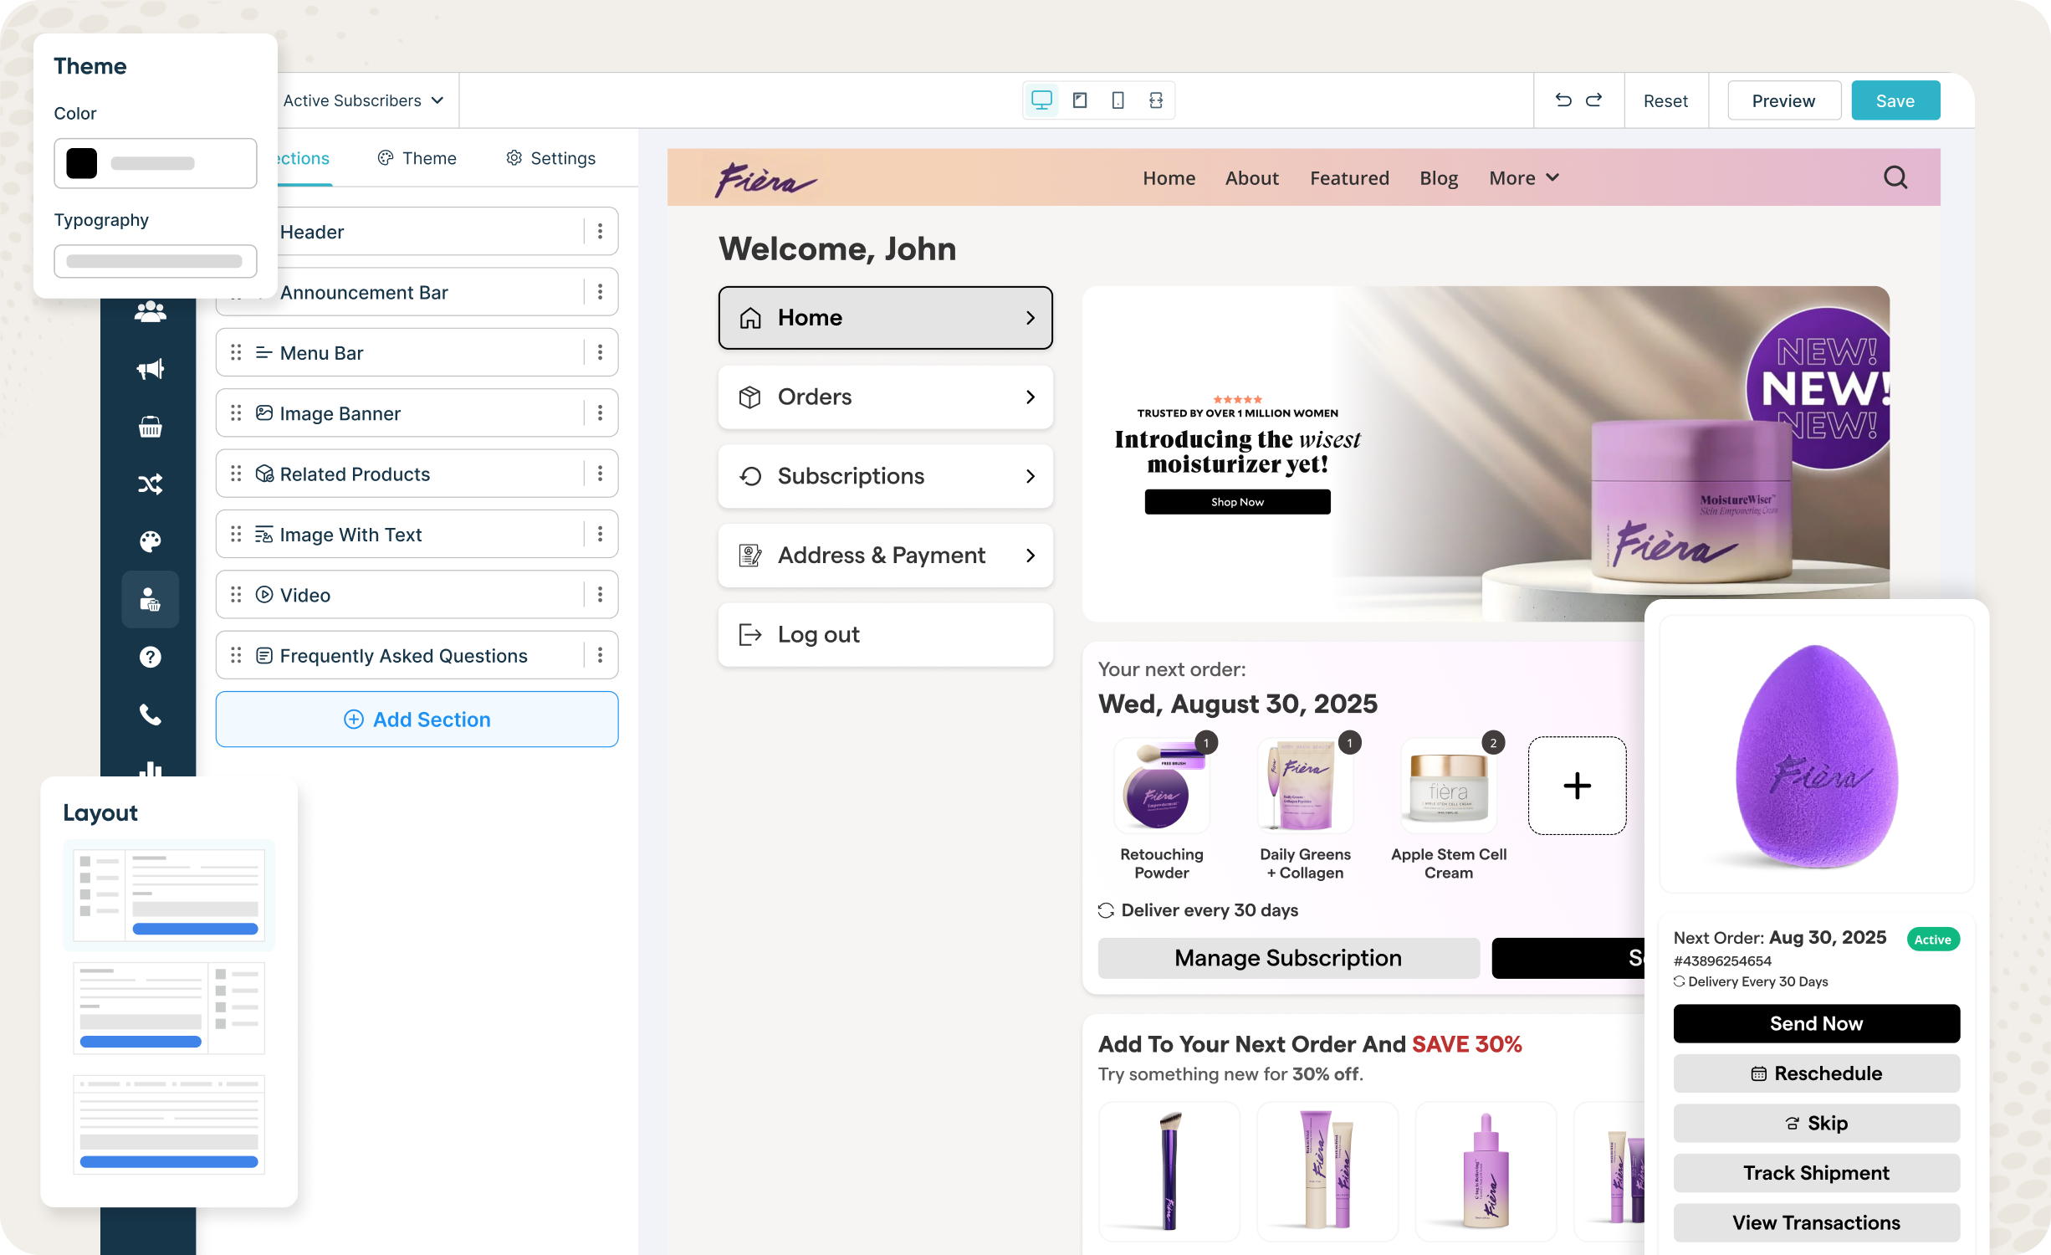The height and width of the screenshot is (1255, 2051).
Task: Click the search magnifier in store header
Action: click(1895, 177)
